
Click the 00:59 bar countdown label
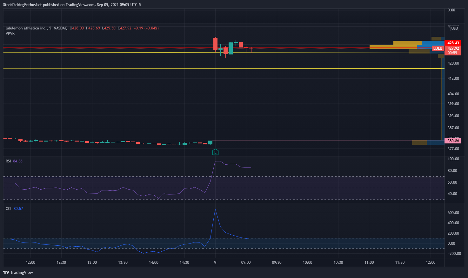tap(453, 53)
